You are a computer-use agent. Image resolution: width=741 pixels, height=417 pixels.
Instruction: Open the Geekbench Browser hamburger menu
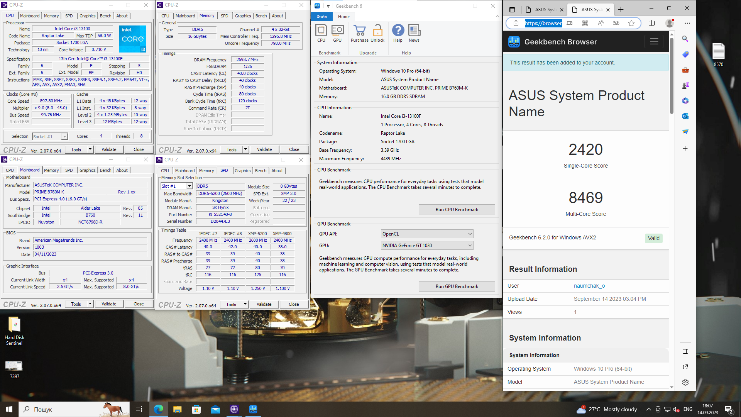tap(654, 42)
